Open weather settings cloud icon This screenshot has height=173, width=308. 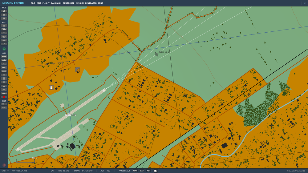coord(4,29)
